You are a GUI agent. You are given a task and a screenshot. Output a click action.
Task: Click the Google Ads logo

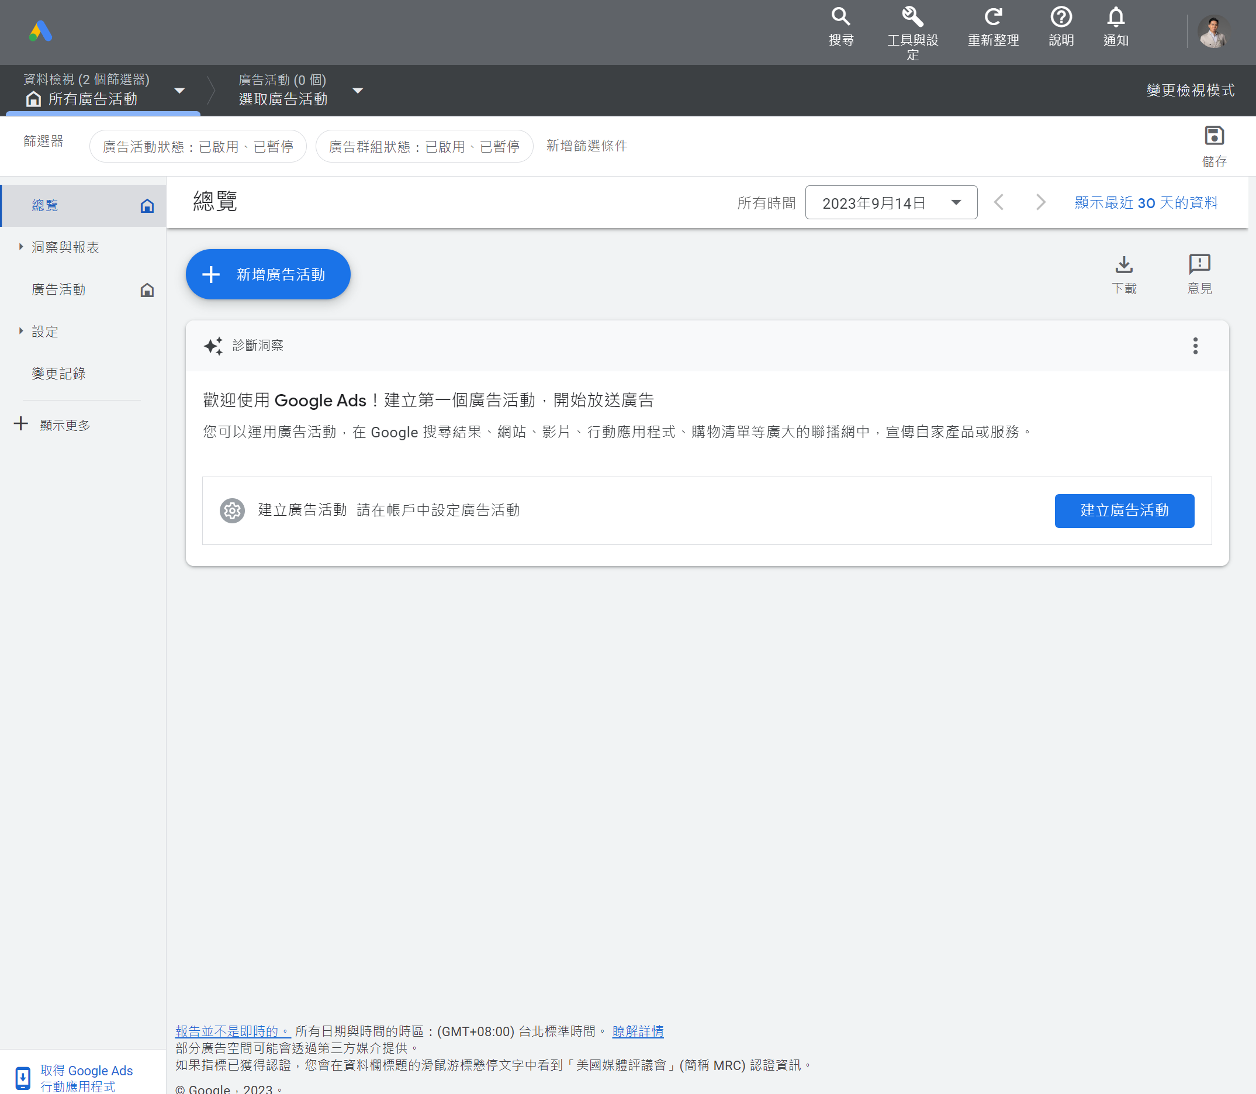(x=41, y=32)
